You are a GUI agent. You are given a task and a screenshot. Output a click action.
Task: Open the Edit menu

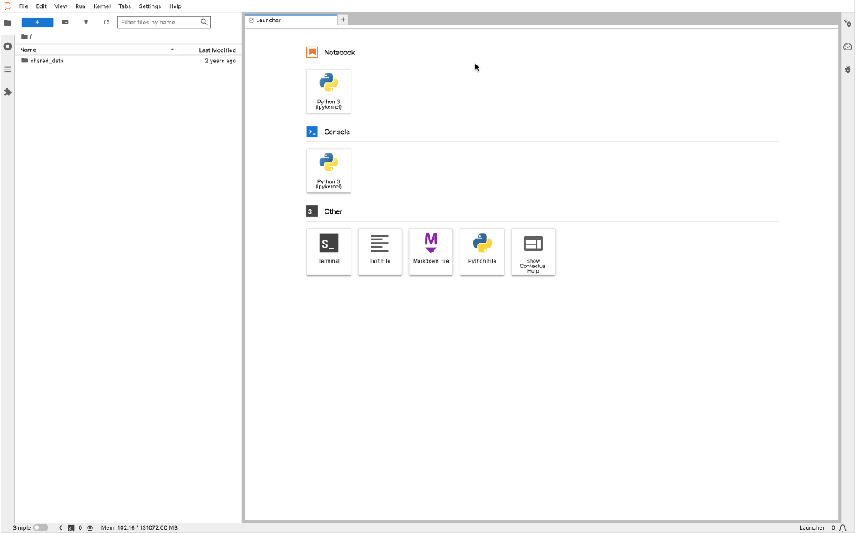41,6
